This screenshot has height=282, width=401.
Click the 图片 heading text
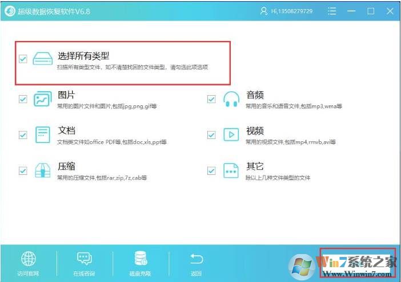coord(66,95)
